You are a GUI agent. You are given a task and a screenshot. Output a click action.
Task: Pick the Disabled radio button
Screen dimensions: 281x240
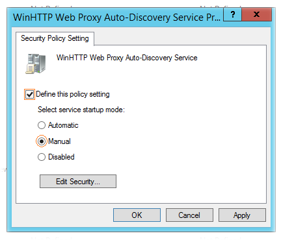pyautogui.click(x=42, y=157)
